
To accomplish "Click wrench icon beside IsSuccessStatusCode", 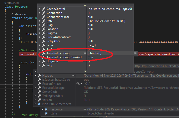I will tap(39, 80).
